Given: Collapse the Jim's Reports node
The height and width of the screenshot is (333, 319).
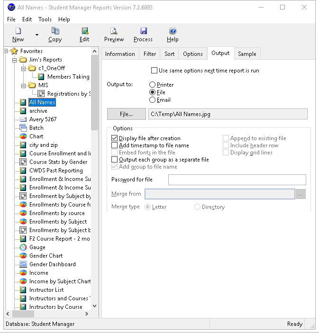Looking at the screenshot, I should 14,60.
